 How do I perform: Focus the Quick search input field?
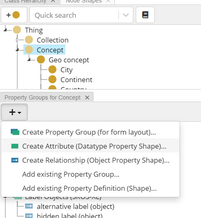(x=74, y=15)
